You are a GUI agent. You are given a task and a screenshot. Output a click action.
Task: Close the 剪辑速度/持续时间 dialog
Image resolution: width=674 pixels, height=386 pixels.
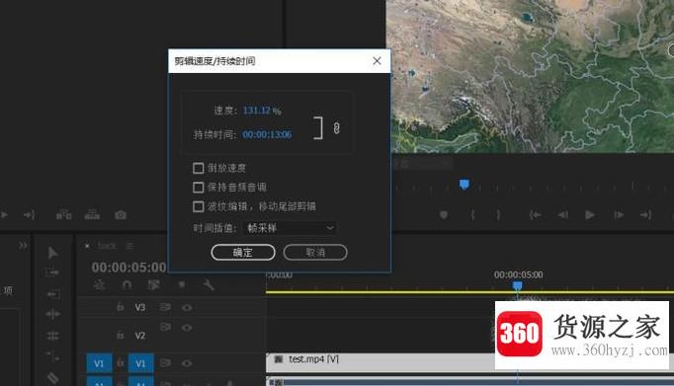pyautogui.click(x=377, y=61)
